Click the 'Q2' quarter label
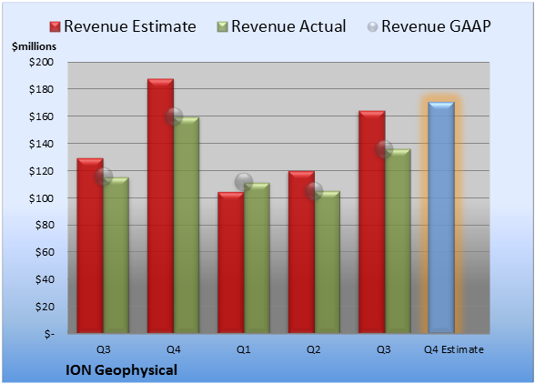 click(x=314, y=349)
